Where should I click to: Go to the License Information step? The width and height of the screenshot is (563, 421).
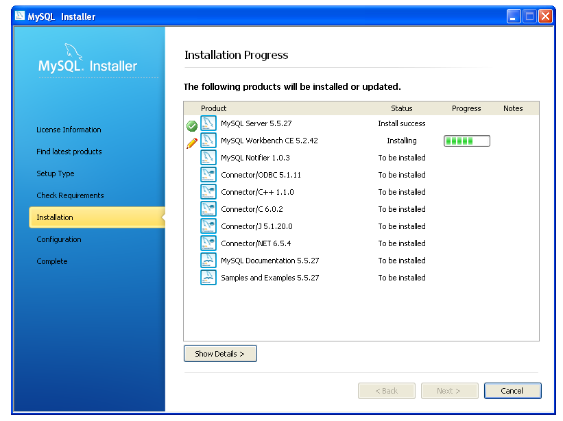point(69,130)
